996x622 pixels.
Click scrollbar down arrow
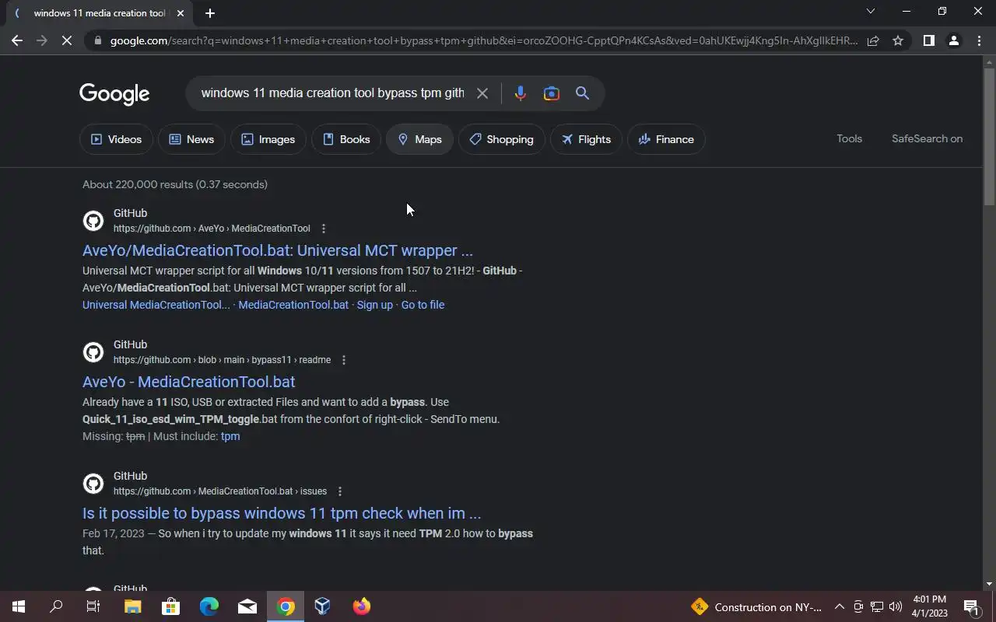click(989, 584)
